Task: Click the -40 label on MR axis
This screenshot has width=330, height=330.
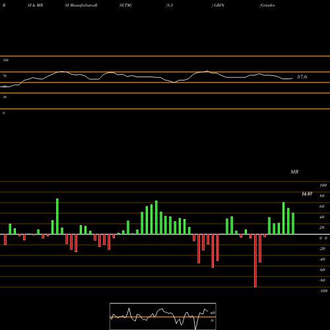Action: (x=322, y=259)
